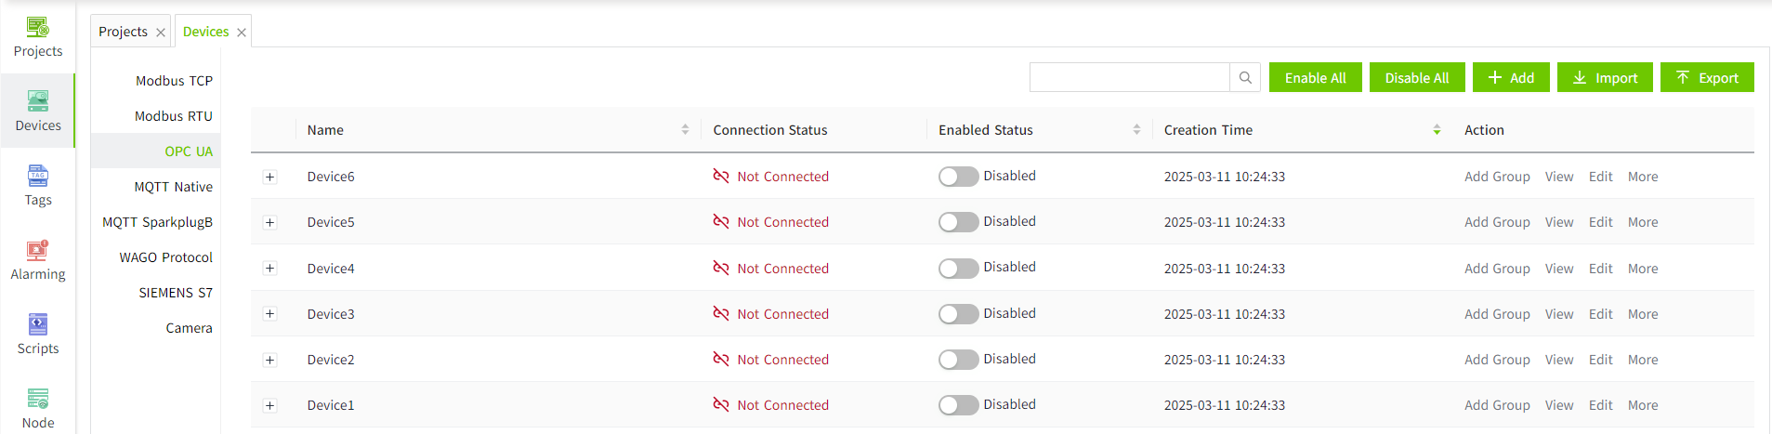This screenshot has height=434, width=1772.
Task: Click the search magnifier icon
Action: click(1245, 78)
